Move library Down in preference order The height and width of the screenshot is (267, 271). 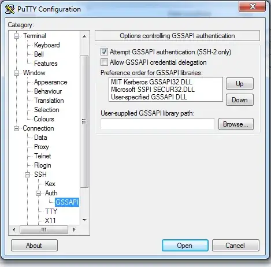(240, 100)
